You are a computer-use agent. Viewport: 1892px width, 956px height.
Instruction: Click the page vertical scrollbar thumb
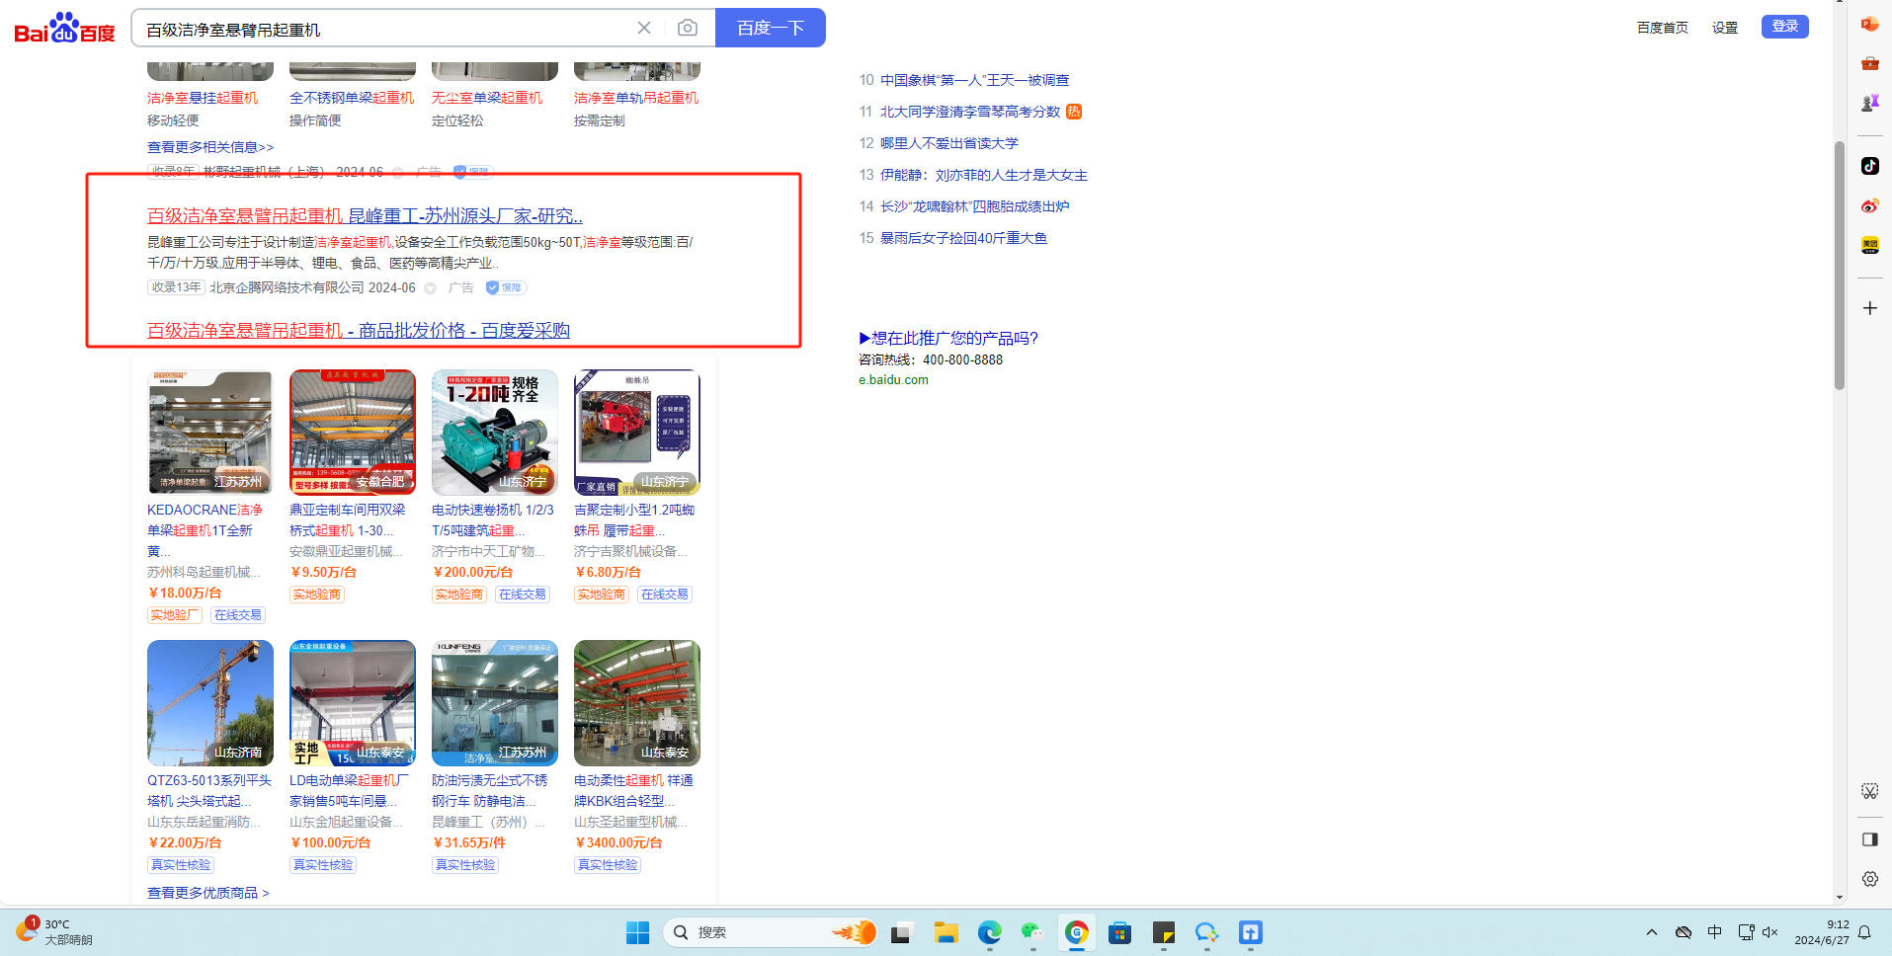point(1839,265)
